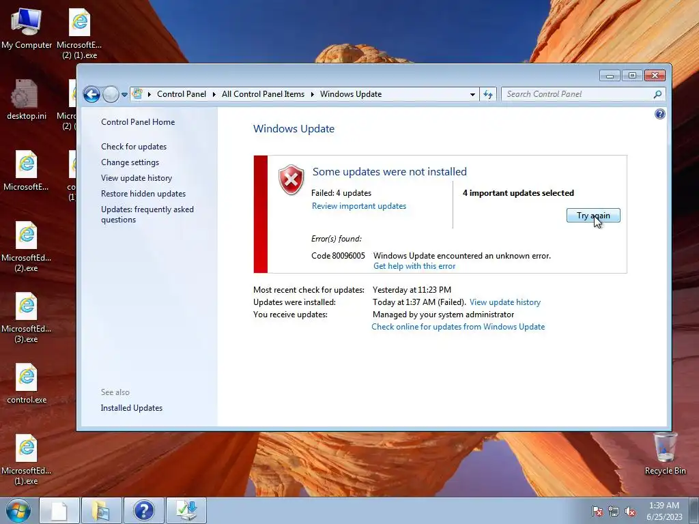The width and height of the screenshot is (699, 524).
Task: Open the Windows Start menu orb
Action: coord(18,510)
